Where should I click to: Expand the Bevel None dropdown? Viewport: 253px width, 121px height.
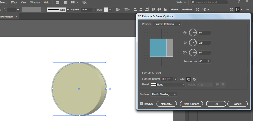(x=168, y=85)
